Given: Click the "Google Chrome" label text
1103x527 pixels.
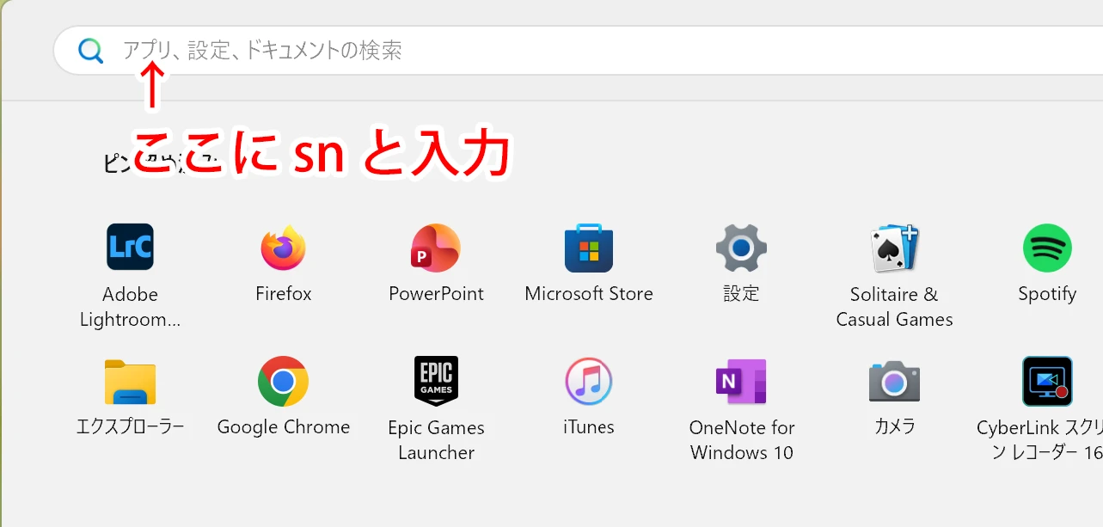Looking at the screenshot, I should click(284, 427).
